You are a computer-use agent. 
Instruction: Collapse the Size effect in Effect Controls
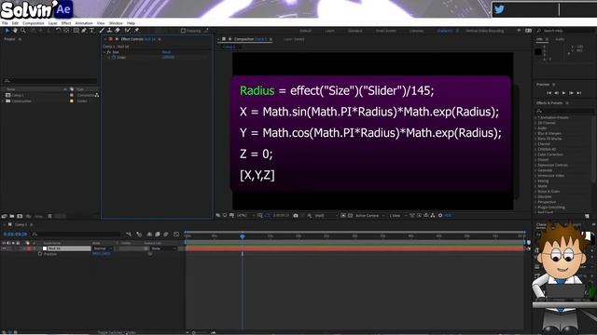click(104, 52)
